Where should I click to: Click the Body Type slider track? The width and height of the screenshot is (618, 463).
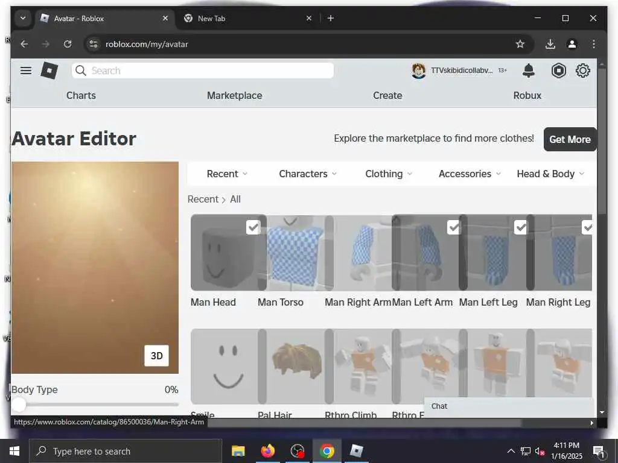pos(95,405)
